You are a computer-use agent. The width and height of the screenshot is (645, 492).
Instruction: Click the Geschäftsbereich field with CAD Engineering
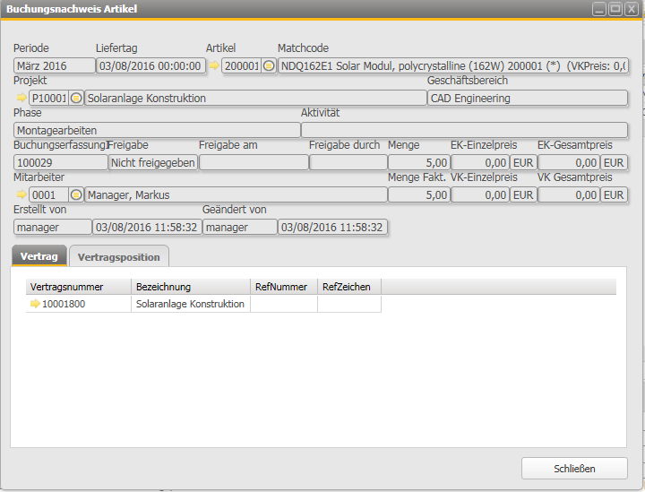point(527,98)
